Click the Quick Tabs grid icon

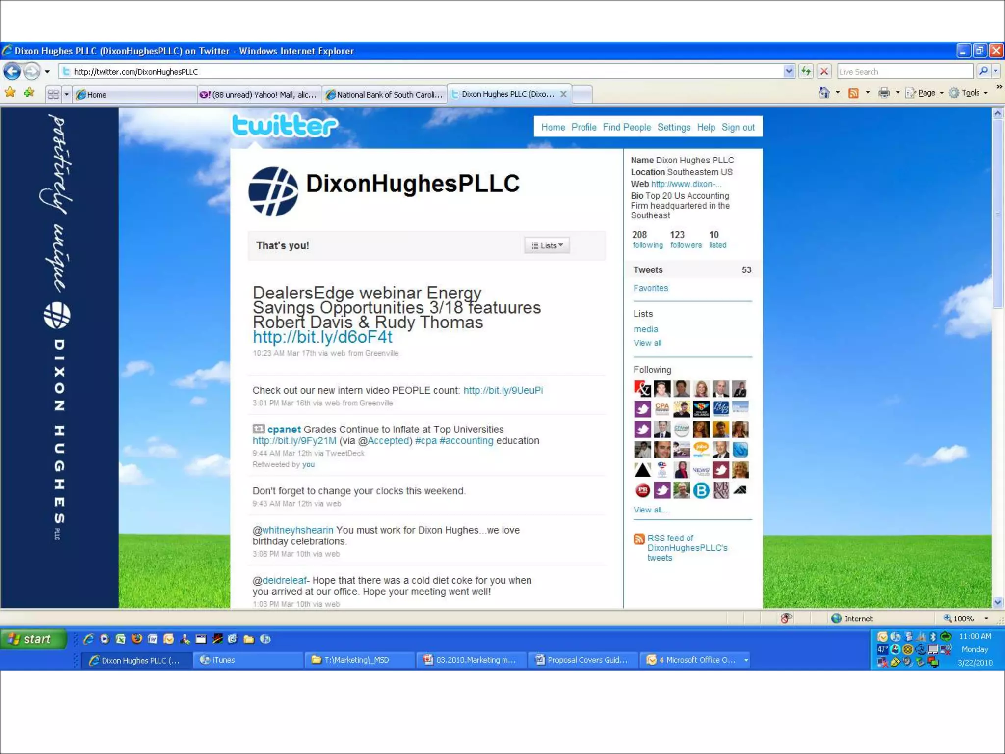pyautogui.click(x=53, y=94)
